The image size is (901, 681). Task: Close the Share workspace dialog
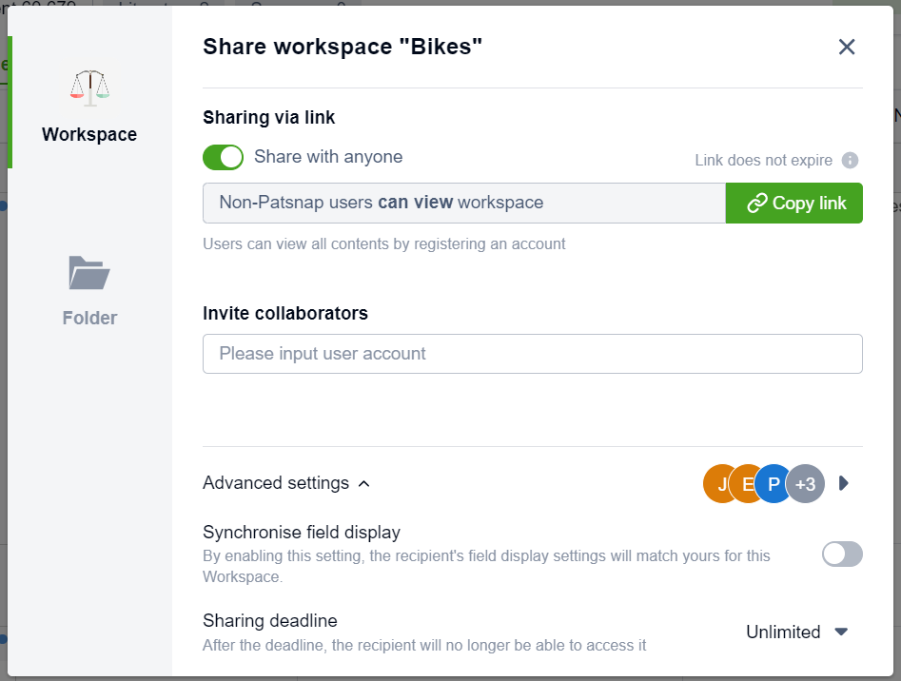tap(847, 46)
